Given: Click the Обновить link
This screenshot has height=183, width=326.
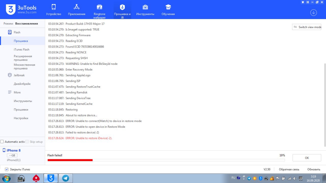Looking at the screenshot, I should (314, 169).
